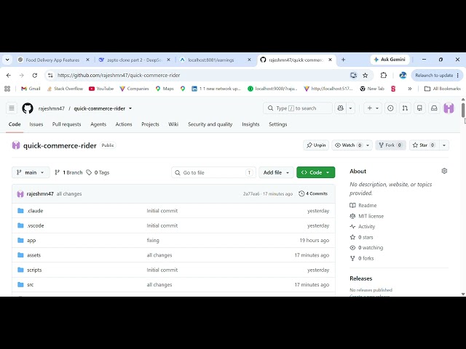Image resolution: width=466 pixels, height=349 pixels.
Task: Click the Fork button
Action: 390,145
